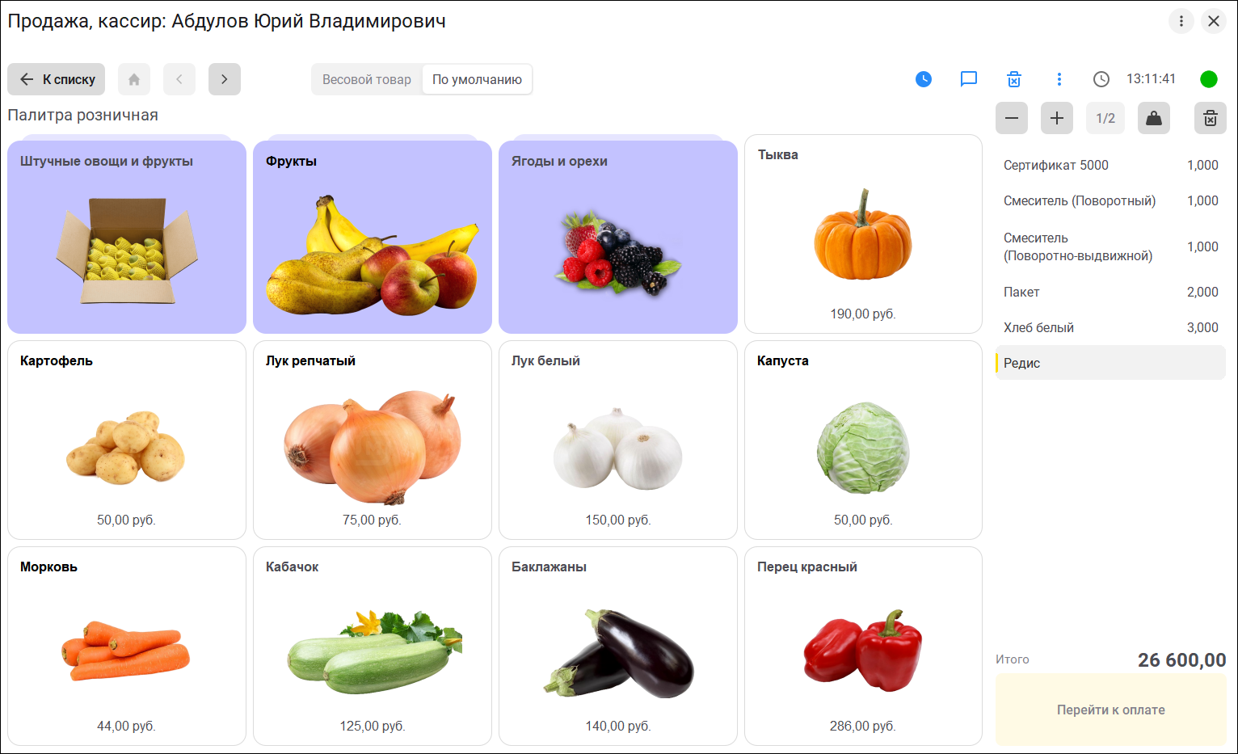Open the chat comment icon
Viewport: 1238px width, 754px height.
(x=969, y=79)
